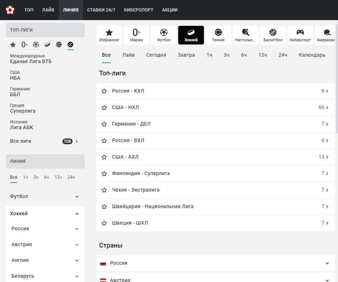Select the Баскетбол sport tile

(273, 35)
